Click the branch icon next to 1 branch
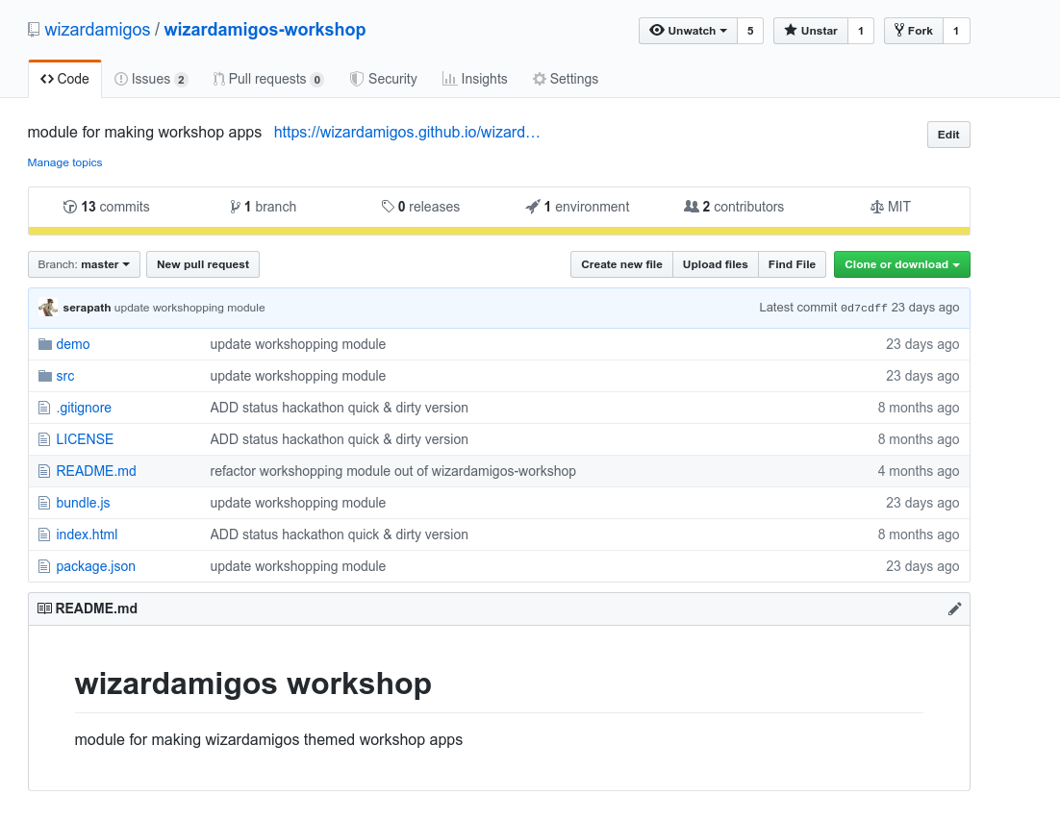The width and height of the screenshot is (1060, 820). 235,207
